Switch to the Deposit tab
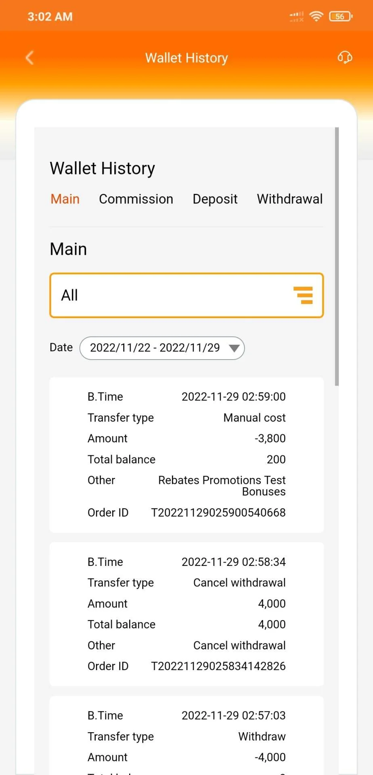Image resolution: width=373 pixels, height=775 pixels. pyautogui.click(x=215, y=199)
